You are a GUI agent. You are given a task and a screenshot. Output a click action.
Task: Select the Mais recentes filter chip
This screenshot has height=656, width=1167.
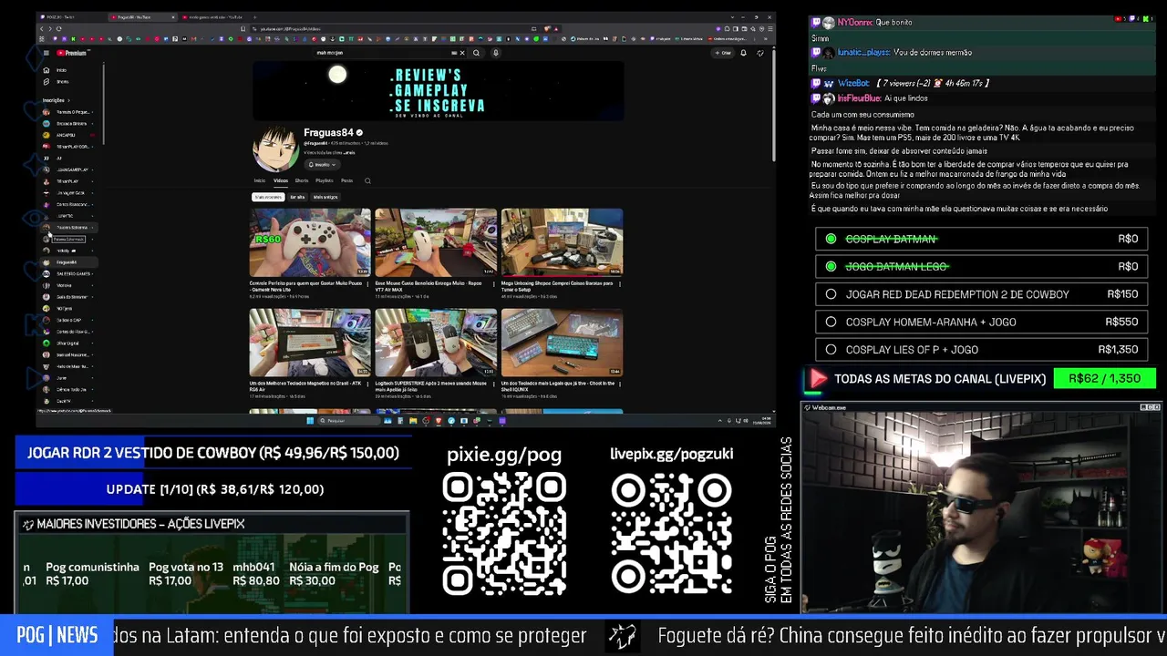pos(268,197)
